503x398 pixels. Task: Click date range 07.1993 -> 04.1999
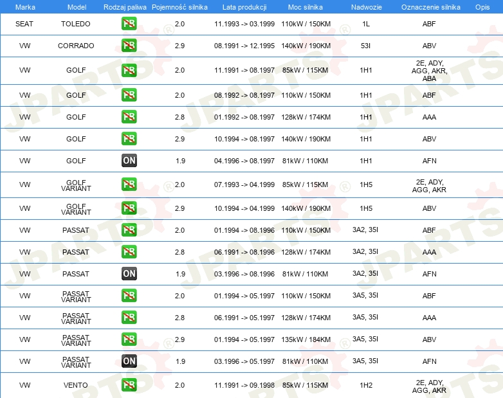point(244,185)
